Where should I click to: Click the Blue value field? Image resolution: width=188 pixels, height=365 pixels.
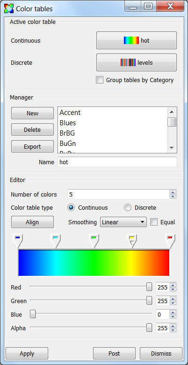[163, 314]
